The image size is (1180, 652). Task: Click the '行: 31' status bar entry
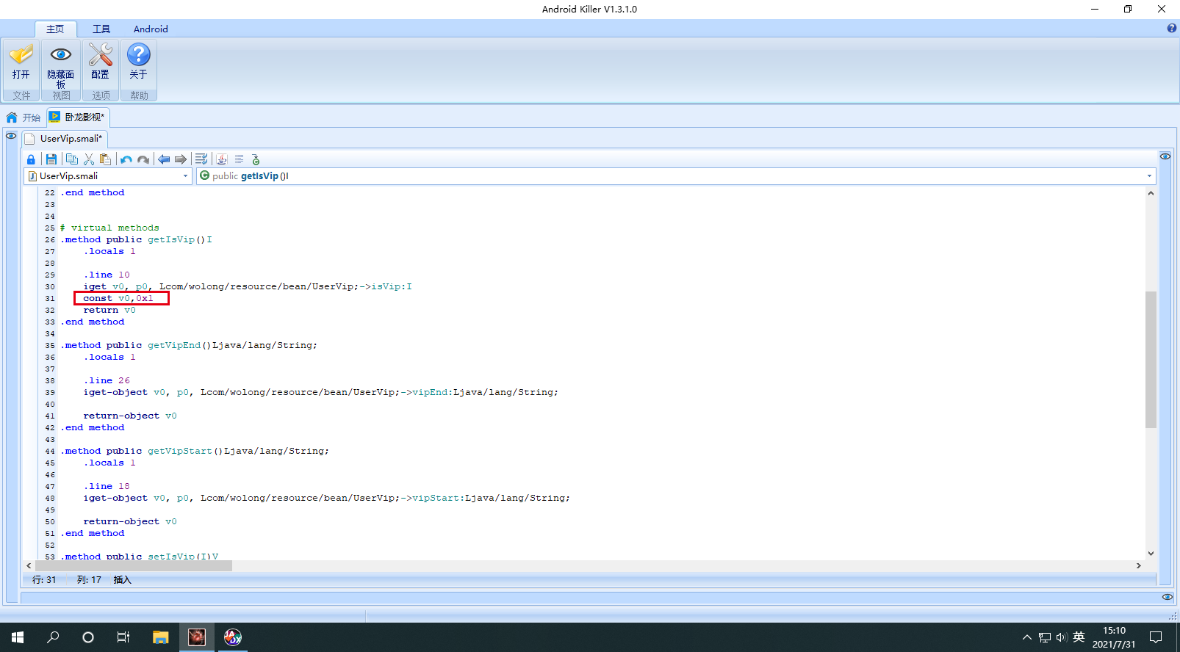click(x=44, y=580)
